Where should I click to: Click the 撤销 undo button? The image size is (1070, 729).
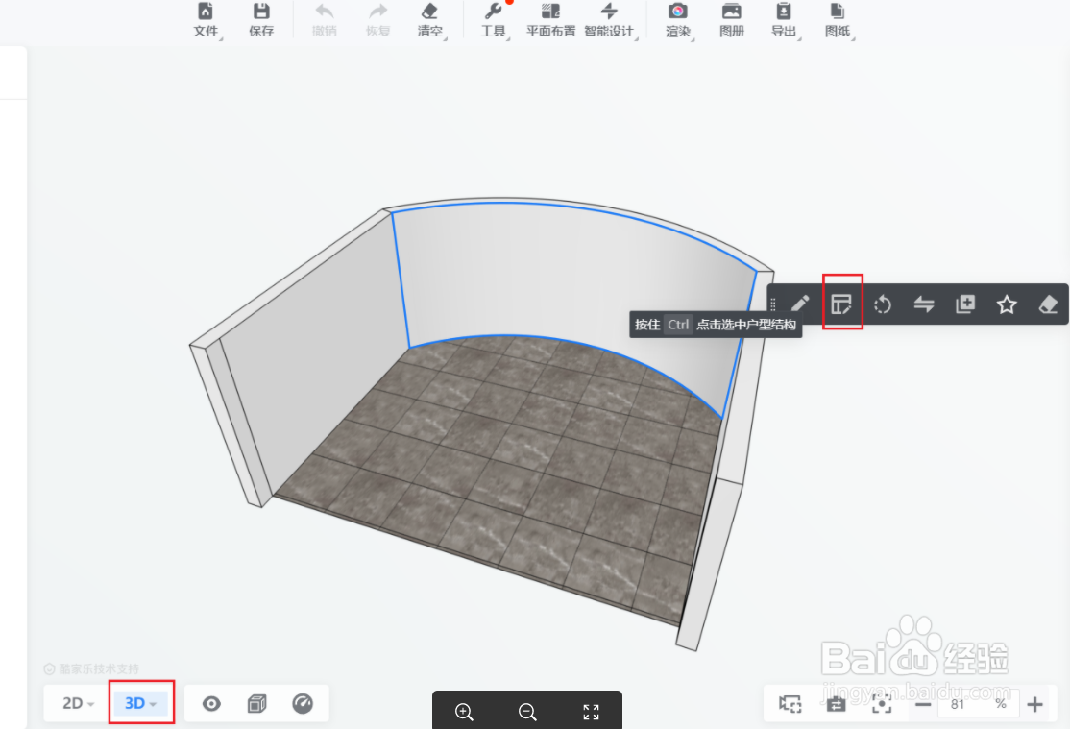coord(324,20)
